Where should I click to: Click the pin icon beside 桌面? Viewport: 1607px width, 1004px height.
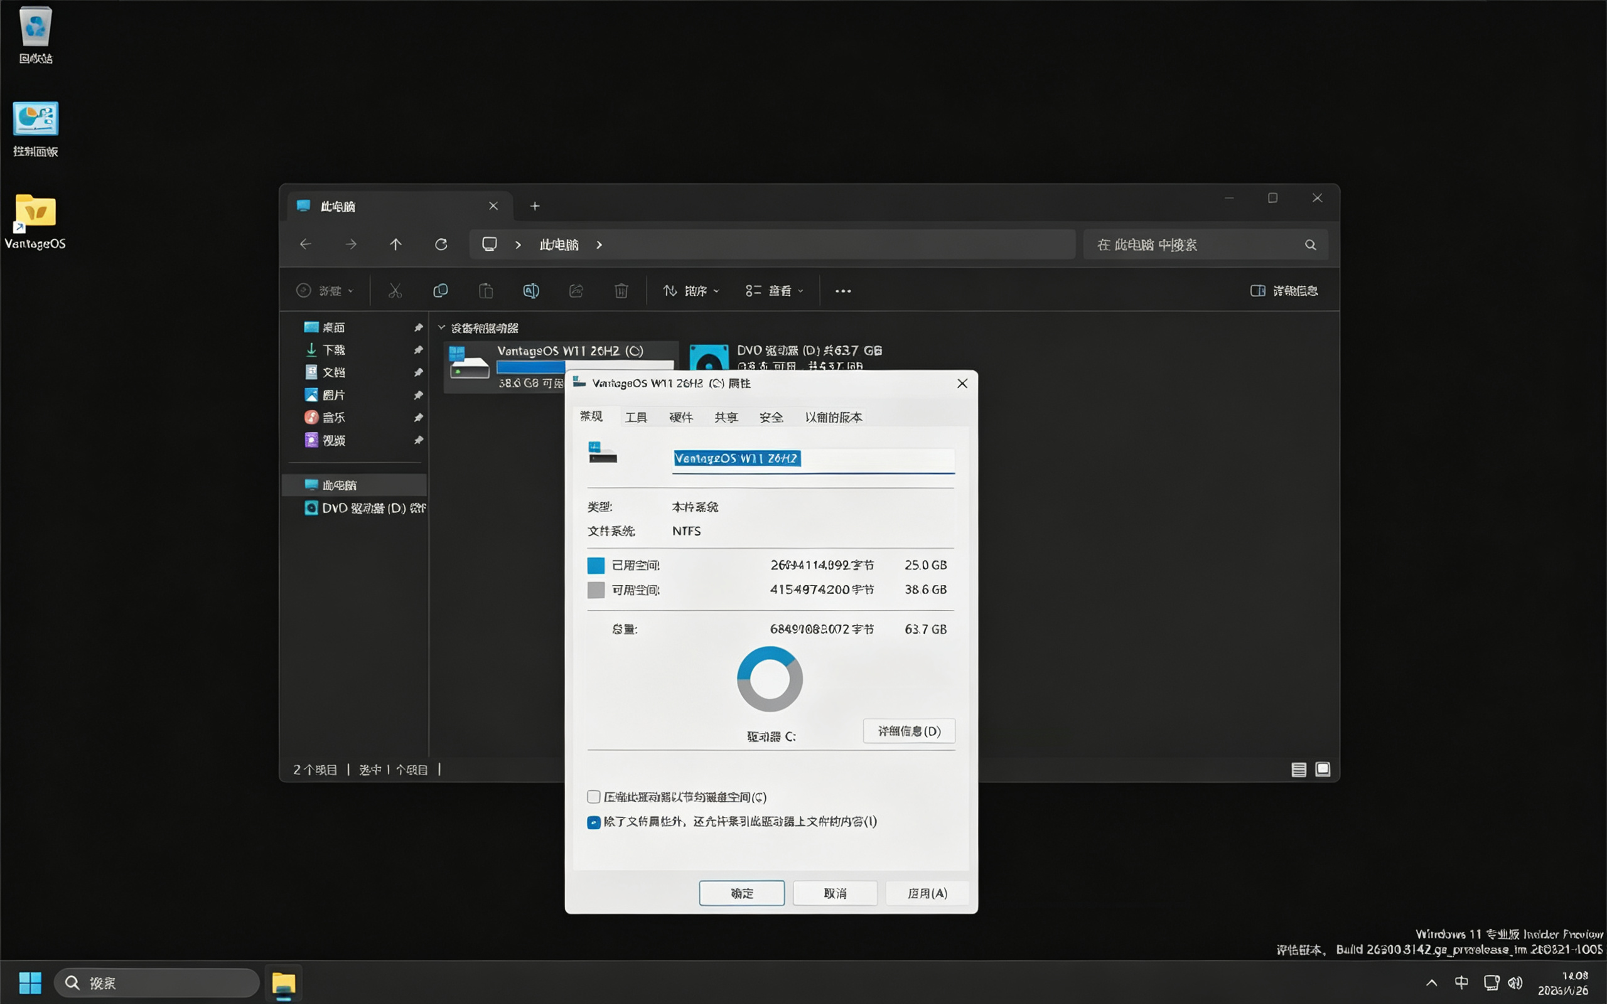(418, 328)
